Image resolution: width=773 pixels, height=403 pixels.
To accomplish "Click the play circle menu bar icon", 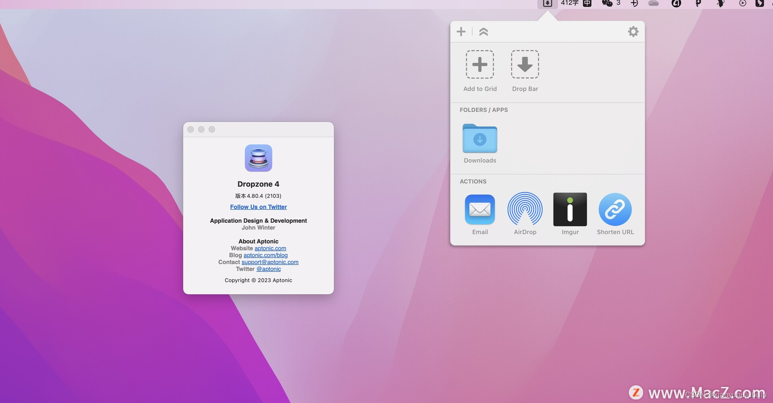I will click(742, 3).
